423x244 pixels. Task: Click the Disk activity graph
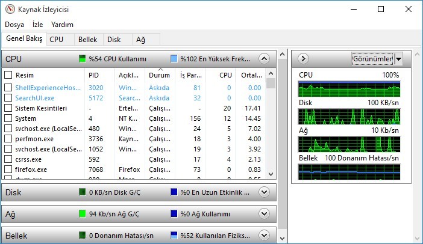tap(349, 117)
